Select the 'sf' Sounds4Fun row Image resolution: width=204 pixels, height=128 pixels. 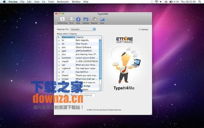pyautogui.click(x=78, y=72)
